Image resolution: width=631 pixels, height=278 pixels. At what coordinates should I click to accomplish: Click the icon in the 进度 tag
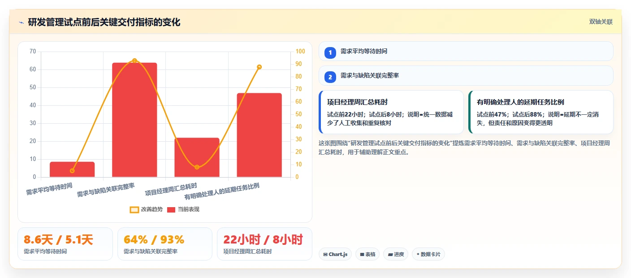pos(390,255)
